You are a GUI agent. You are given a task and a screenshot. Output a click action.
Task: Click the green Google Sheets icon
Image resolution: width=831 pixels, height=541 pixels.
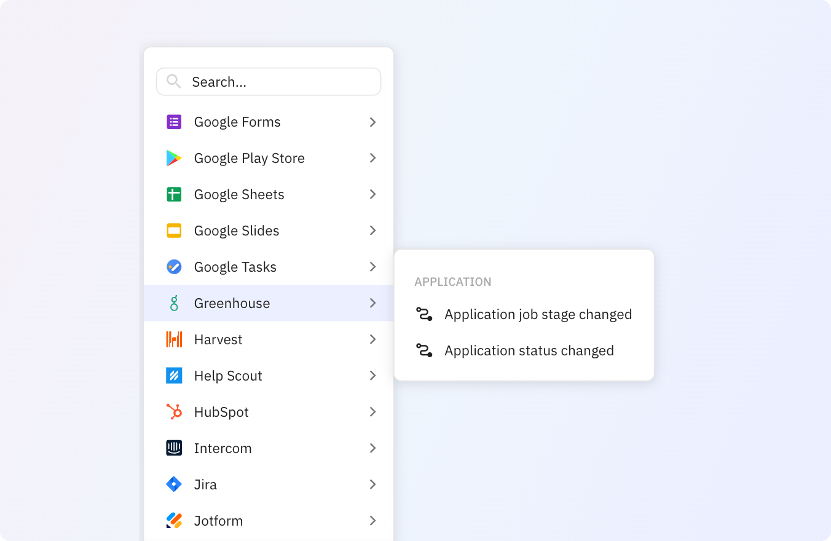[174, 194]
